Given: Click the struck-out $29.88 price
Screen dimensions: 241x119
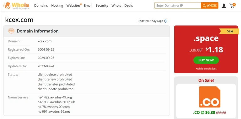Looking at the screenshot, I should 196,50.
